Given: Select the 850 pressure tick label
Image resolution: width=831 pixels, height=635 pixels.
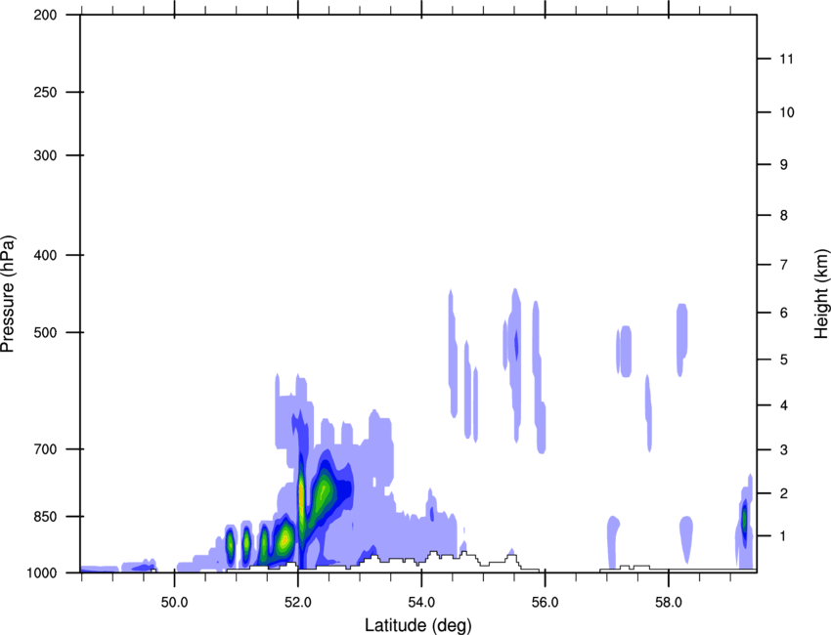Looking at the screenshot, I should point(45,517).
